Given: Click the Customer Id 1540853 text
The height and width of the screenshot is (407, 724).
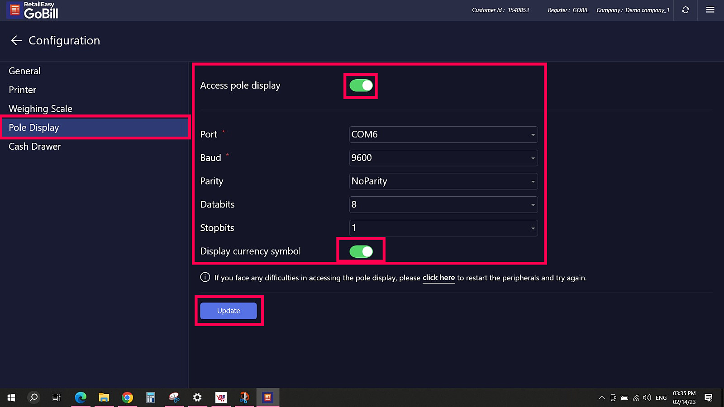Looking at the screenshot, I should (x=500, y=10).
